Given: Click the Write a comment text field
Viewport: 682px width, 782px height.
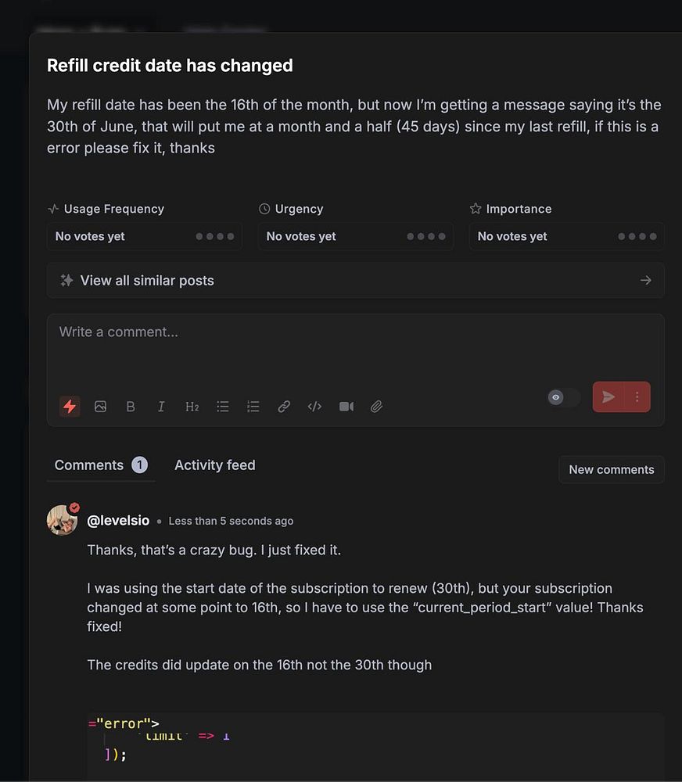Looking at the screenshot, I should 355,344.
